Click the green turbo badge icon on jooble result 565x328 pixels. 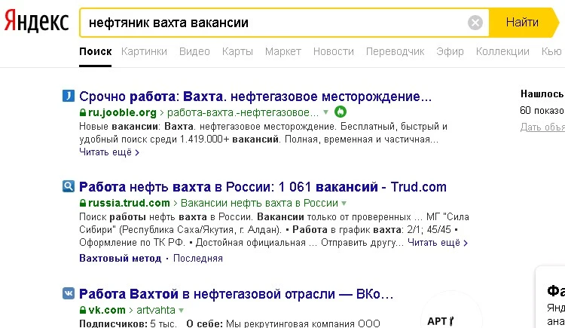coord(341,112)
